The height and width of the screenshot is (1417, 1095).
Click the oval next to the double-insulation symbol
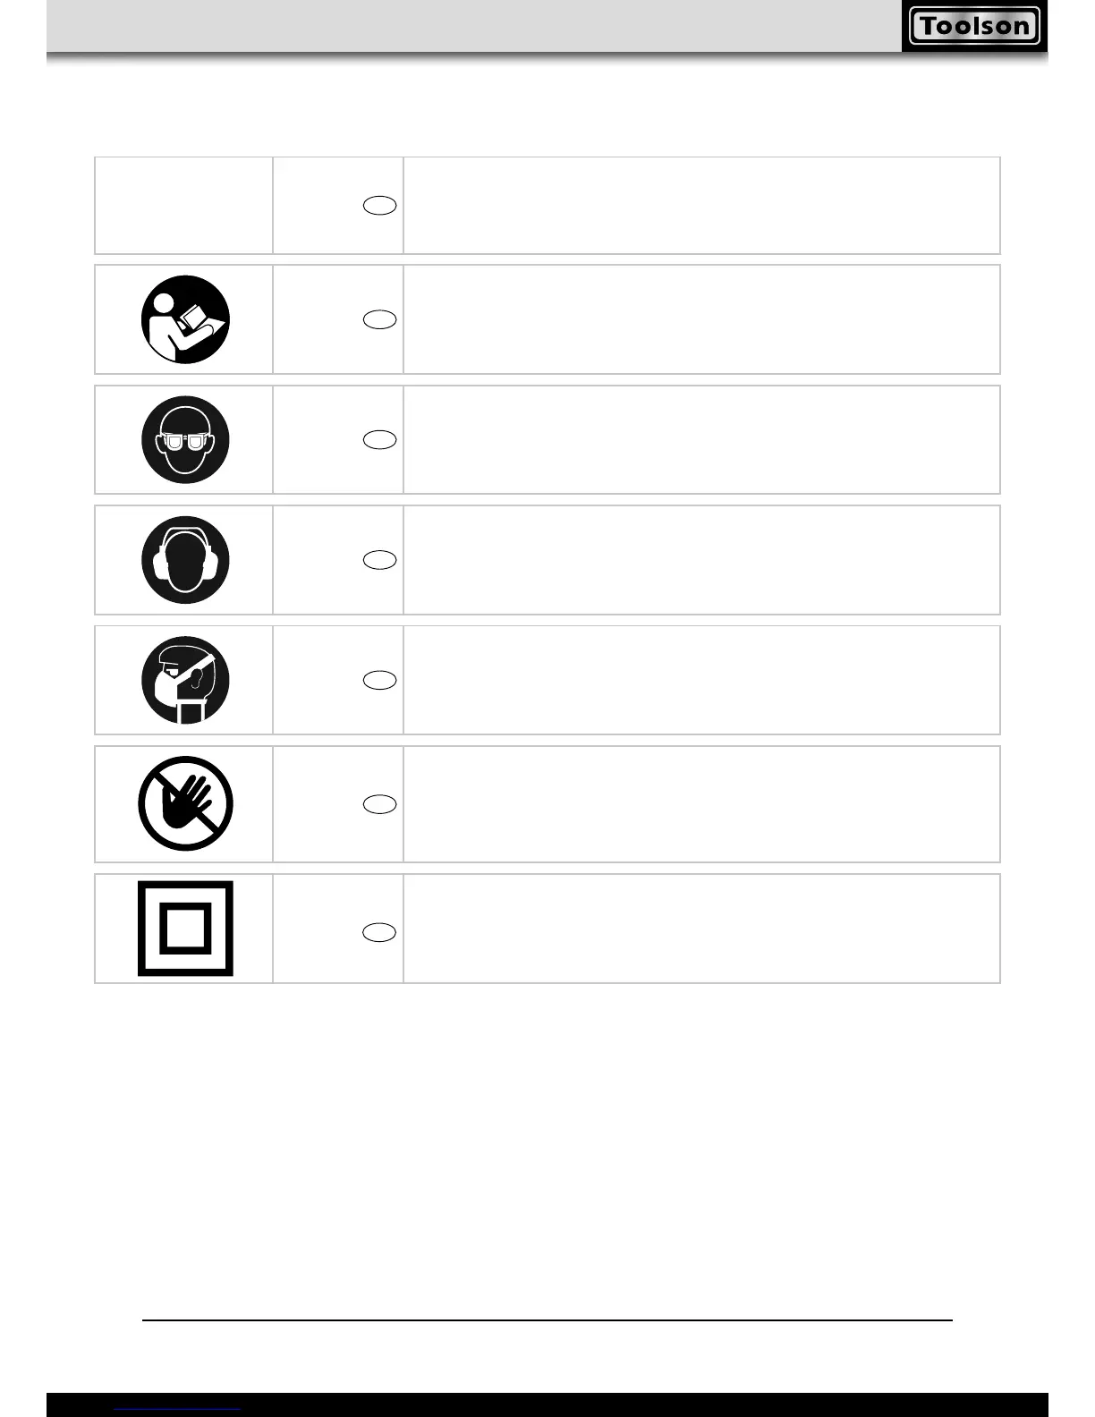pos(380,932)
